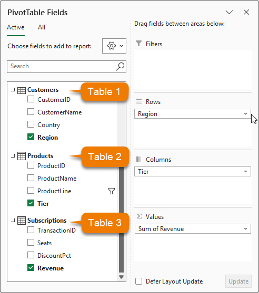Image resolution: width=259 pixels, height=293 pixels.
Task: Click the ProductLine filter funnel icon
Action: (112, 191)
